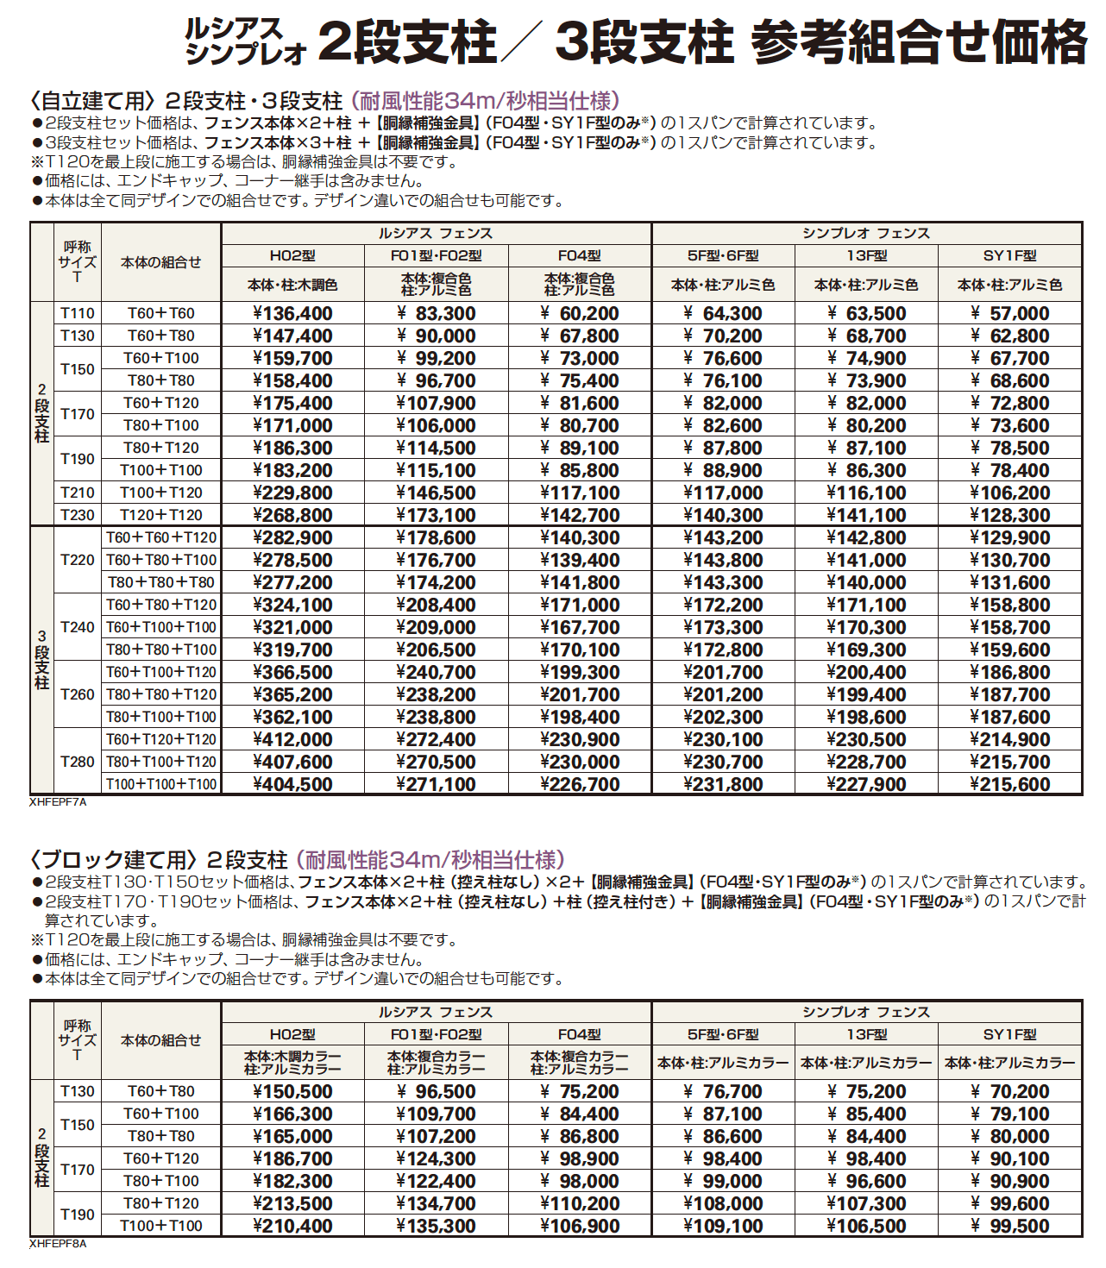This screenshot has height=1268, width=1106.
Task: Click the price ¥122,400
Action: click(436, 1181)
